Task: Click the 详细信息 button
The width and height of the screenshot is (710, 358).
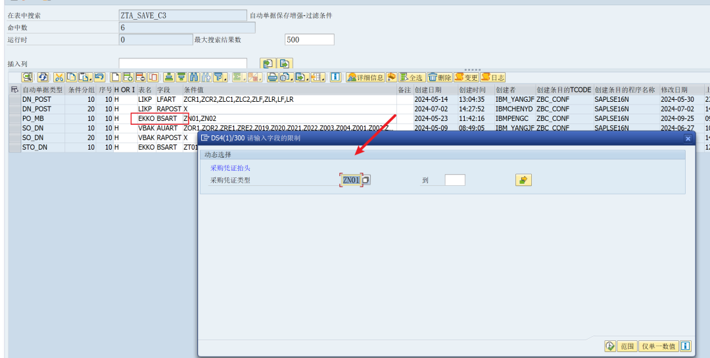Action: 365,78
